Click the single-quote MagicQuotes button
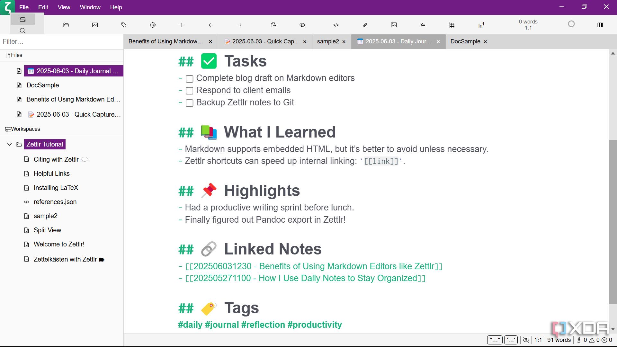Image resolution: width=617 pixels, height=347 pixels. (x=511, y=340)
